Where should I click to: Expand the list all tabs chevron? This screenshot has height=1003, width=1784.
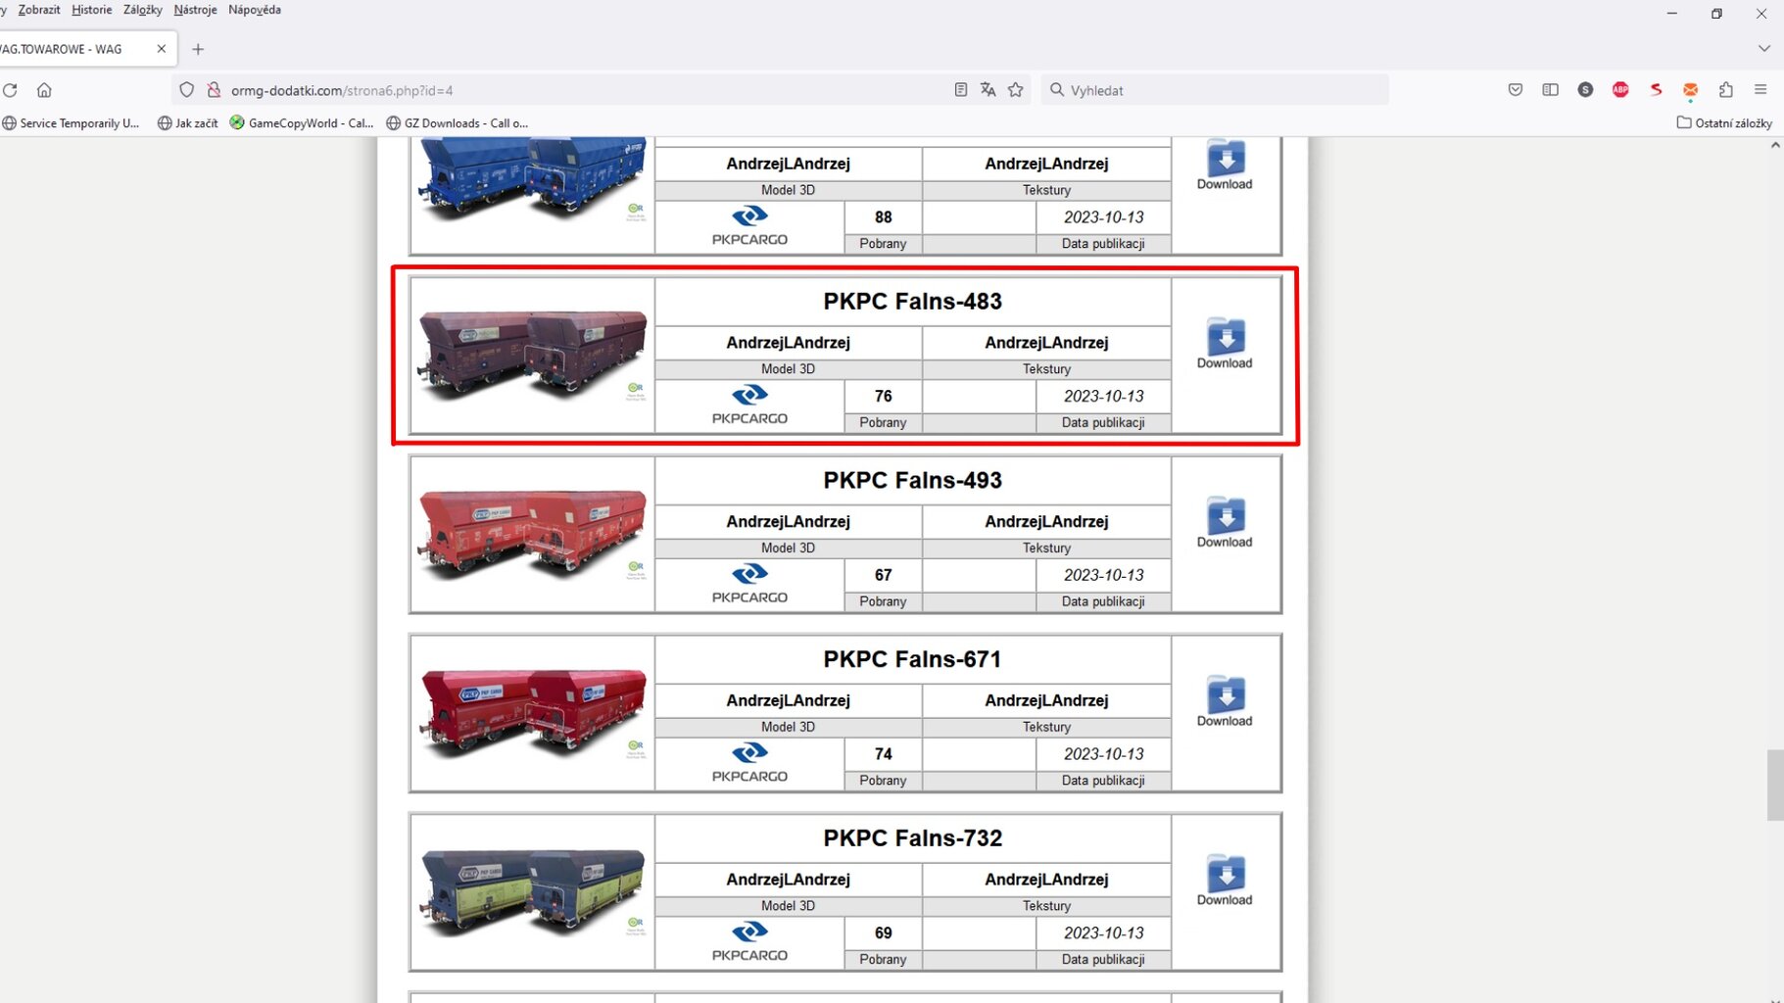pyautogui.click(x=1763, y=48)
